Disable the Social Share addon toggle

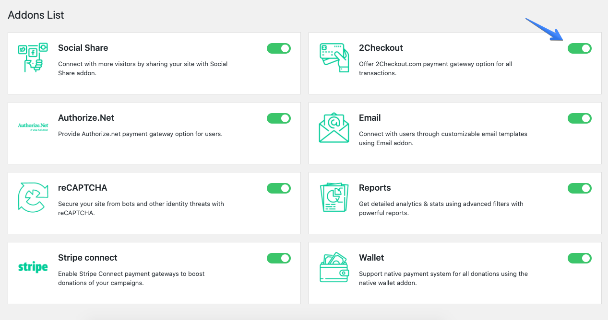point(279,48)
